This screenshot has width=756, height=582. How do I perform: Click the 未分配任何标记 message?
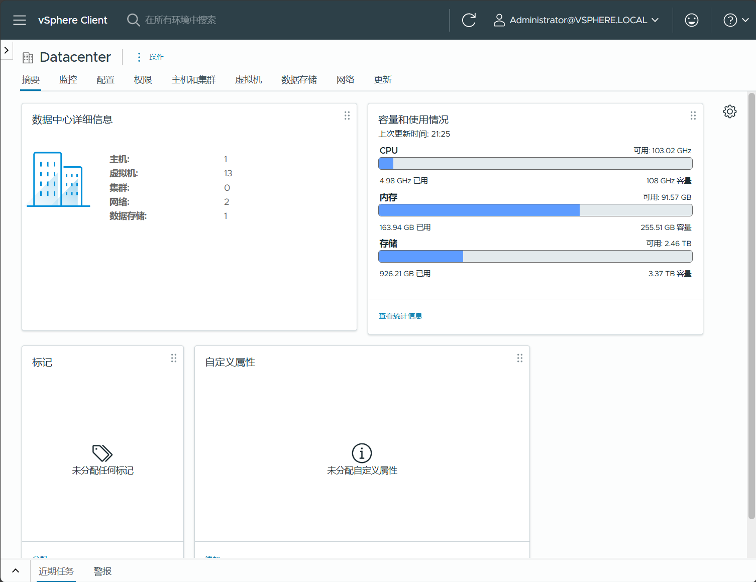tap(102, 471)
